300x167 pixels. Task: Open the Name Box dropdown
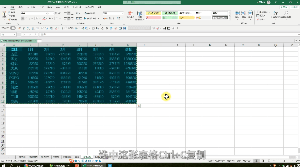(14, 35)
